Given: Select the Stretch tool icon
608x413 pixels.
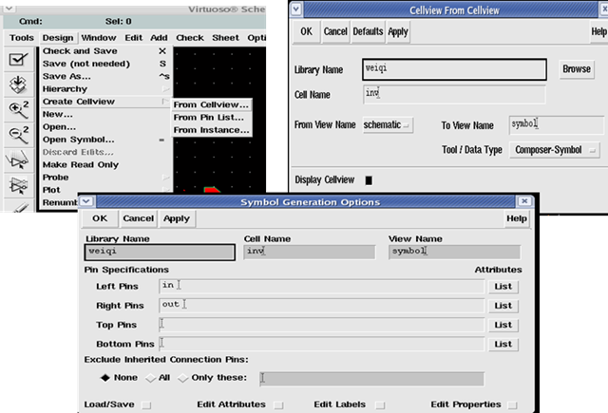Looking at the screenshot, I should point(18,162).
